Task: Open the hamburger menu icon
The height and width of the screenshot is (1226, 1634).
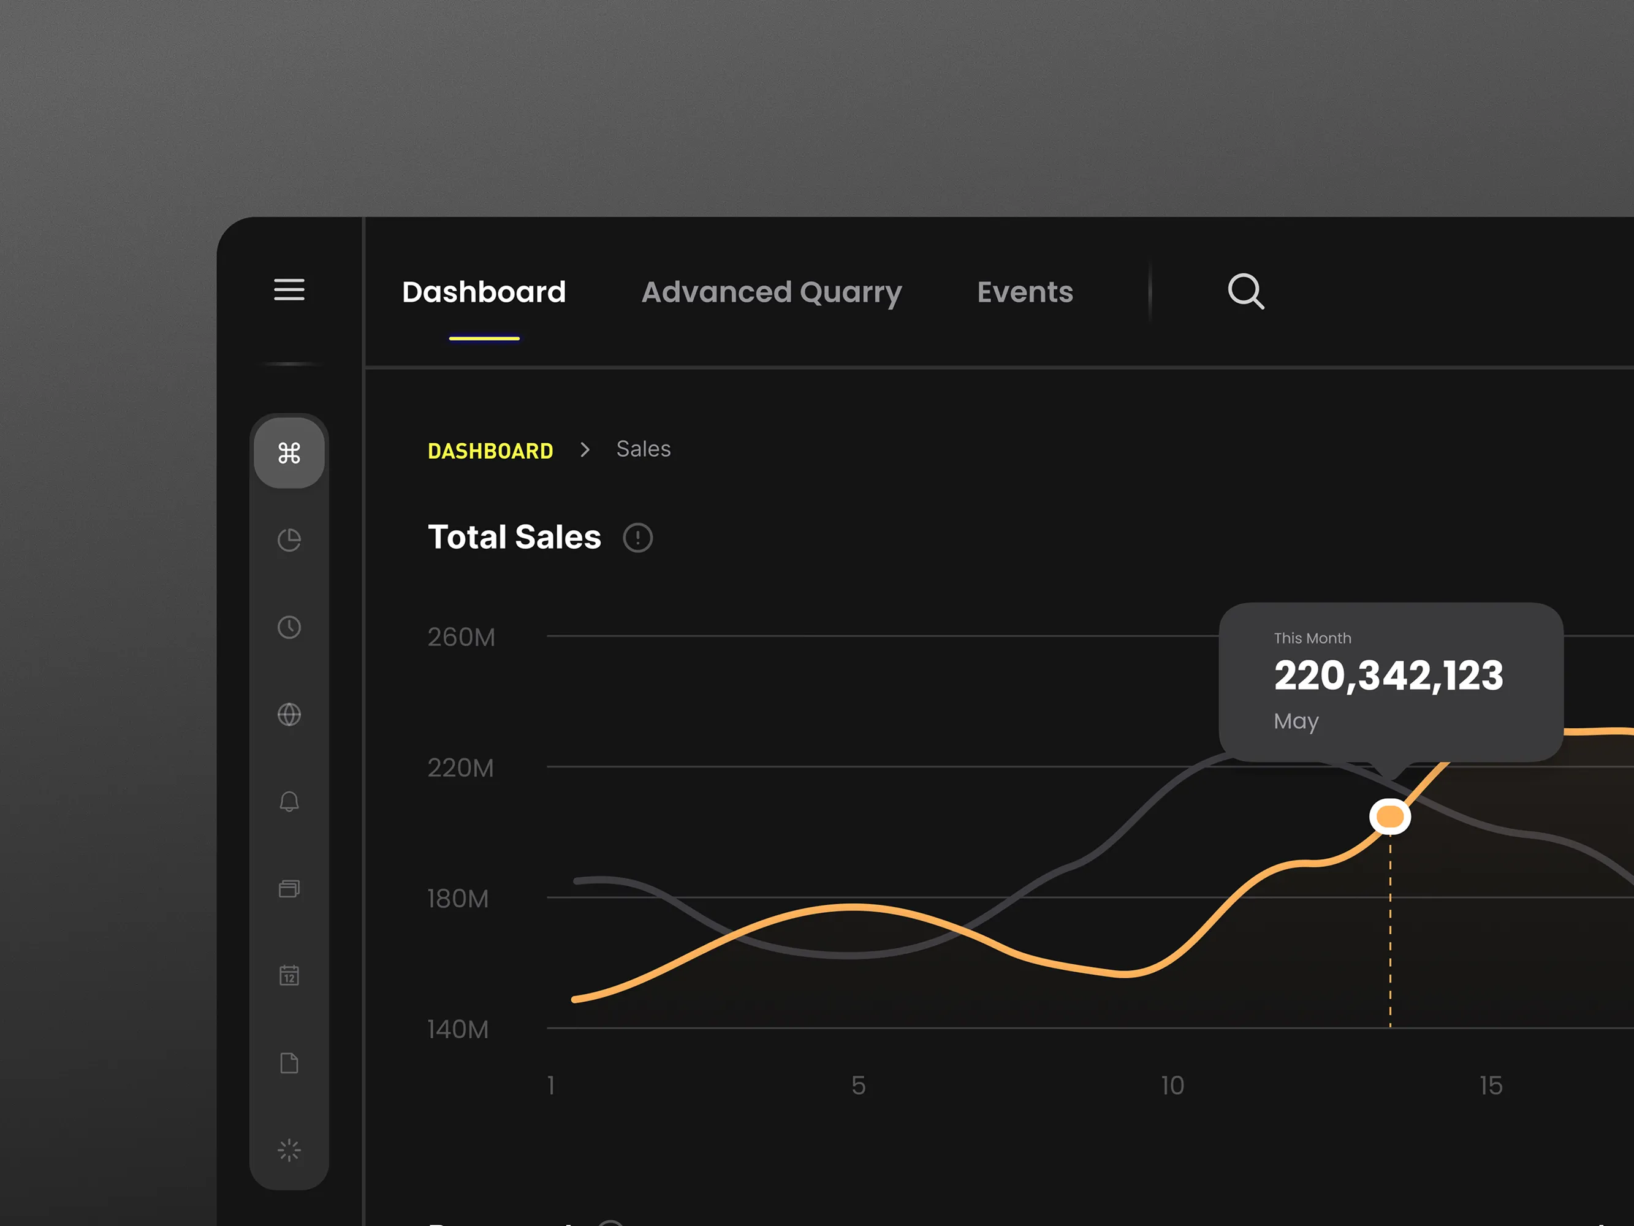Action: coord(289,290)
